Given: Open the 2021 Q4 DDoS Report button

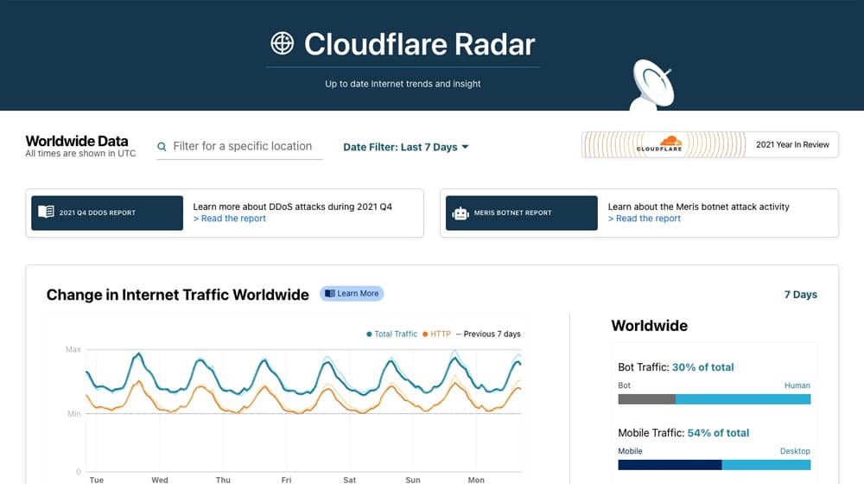Looking at the screenshot, I should click(107, 213).
